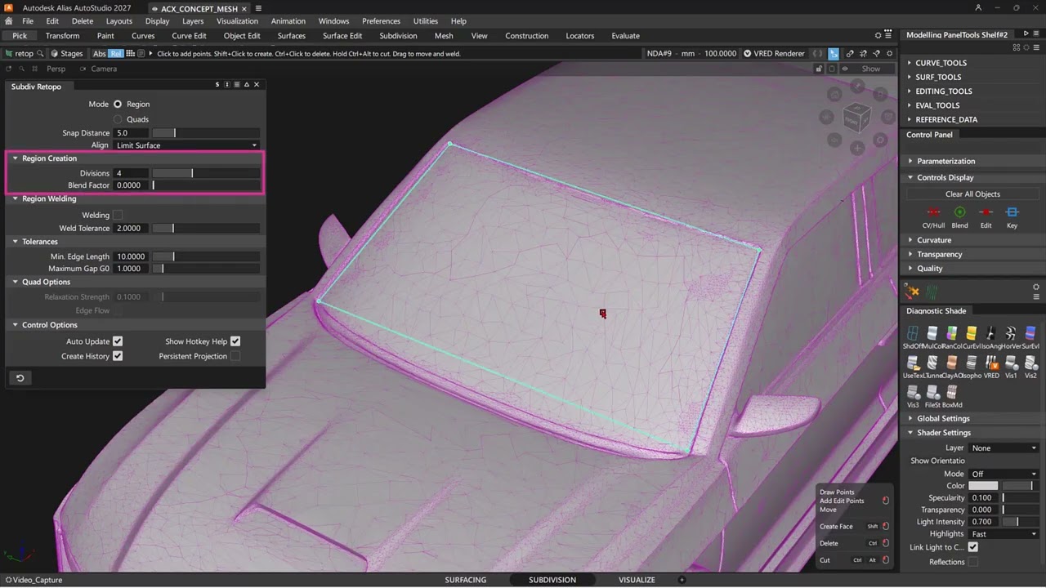The width and height of the screenshot is (1046, 588).
Task: Toggle the Link Light to C... checkbox
Action: pos(972,547)
